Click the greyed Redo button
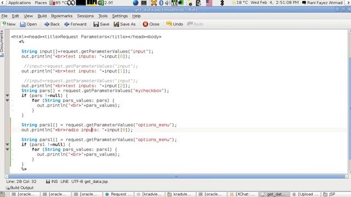 [195, 24]
